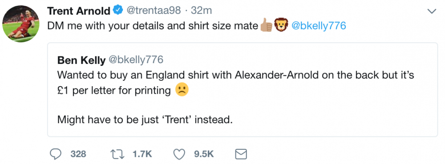The height and width of the screenshot is (164, 445).
Task: Click the 9.5K likes count
Action: [x=204, y=154]
